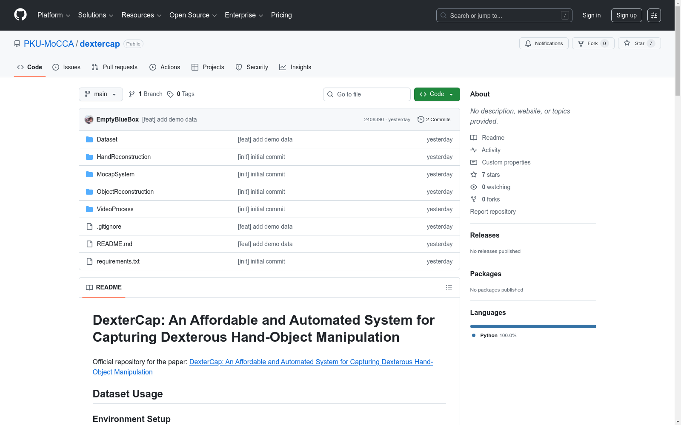
Task: Click commit hash 2408390
Action: coord(374,119)
